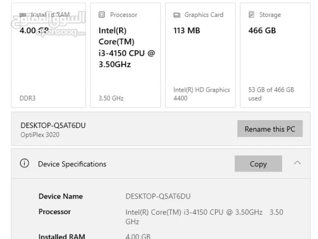The image size is (318, 239).
Task: Click the Intel(R) HD Graphics 4400 label
Action: (x=202, y=94)
